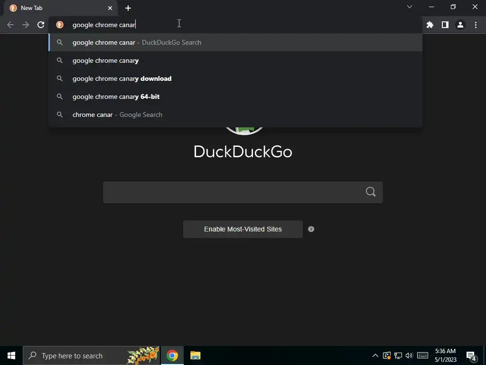Open the profile avatar menu

(x=460, y=25)
